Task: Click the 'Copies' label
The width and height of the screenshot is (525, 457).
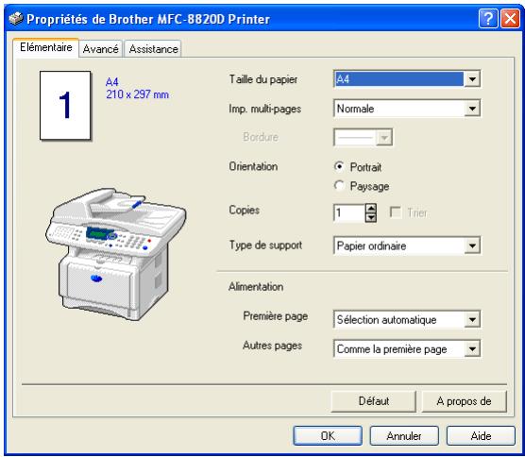Action: [x=244, y=210]
